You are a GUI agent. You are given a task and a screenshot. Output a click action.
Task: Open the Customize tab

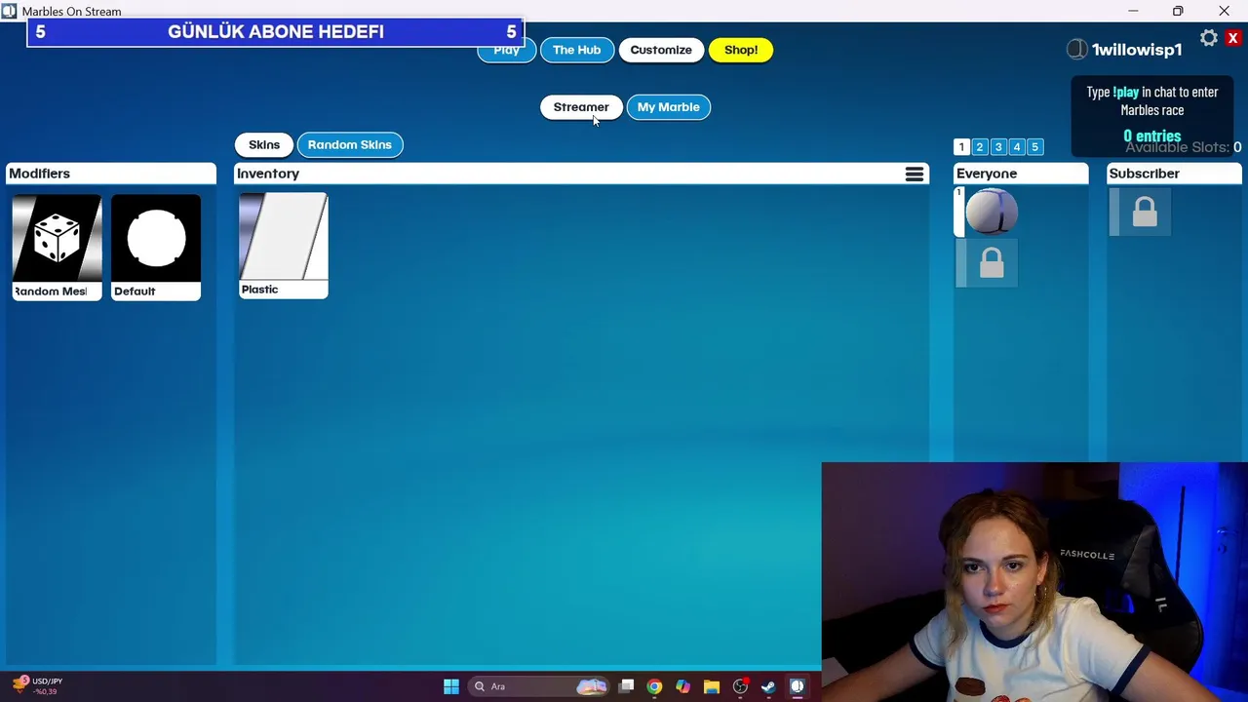tap(661, 50)
